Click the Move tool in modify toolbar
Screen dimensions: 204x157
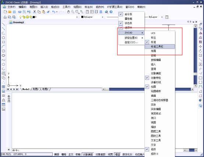coord(200,46)
